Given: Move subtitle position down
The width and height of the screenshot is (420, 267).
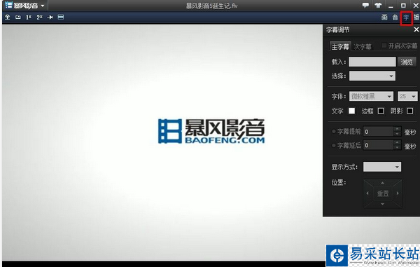Looking at the screenshot, I should 382,204.
